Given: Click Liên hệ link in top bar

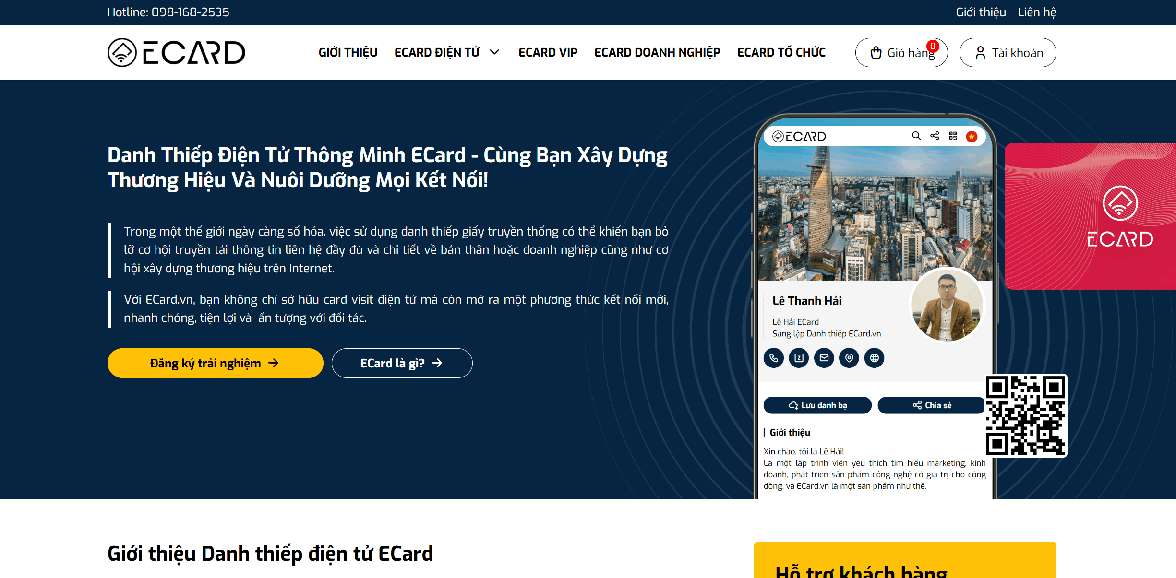Looking at the screenshot, I should tap(1037, 12).
